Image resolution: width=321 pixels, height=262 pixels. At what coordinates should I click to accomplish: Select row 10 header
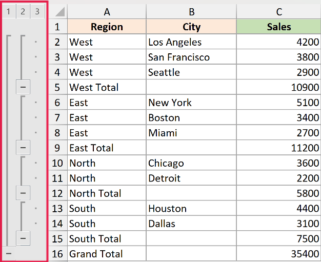(x=58, y=163)
